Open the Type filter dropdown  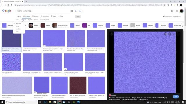click(x=30, y=20)
